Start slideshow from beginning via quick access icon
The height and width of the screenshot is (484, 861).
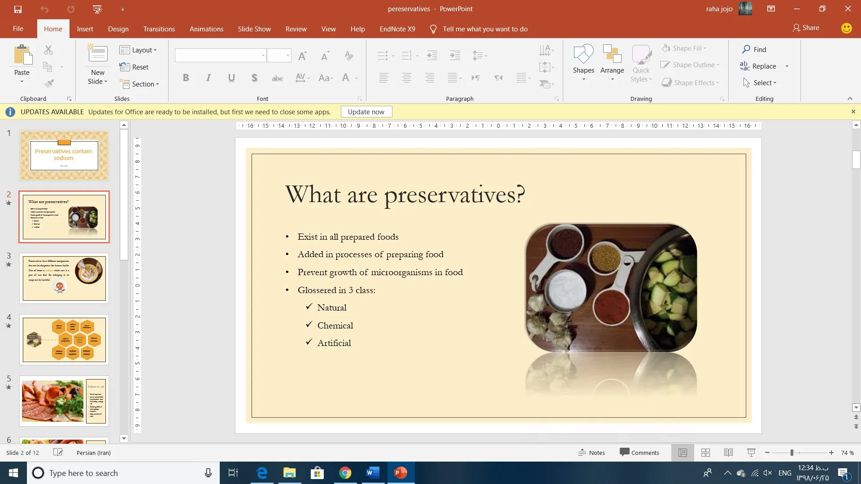(97, 9)
